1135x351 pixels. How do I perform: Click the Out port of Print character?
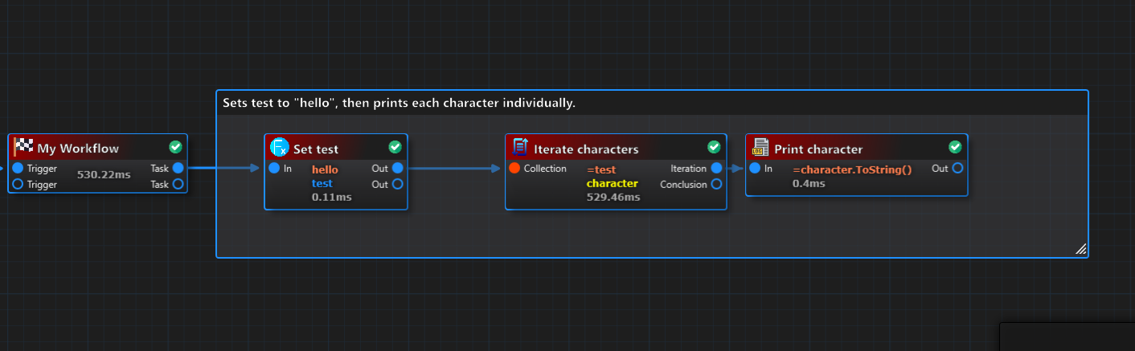click(957, 169)
